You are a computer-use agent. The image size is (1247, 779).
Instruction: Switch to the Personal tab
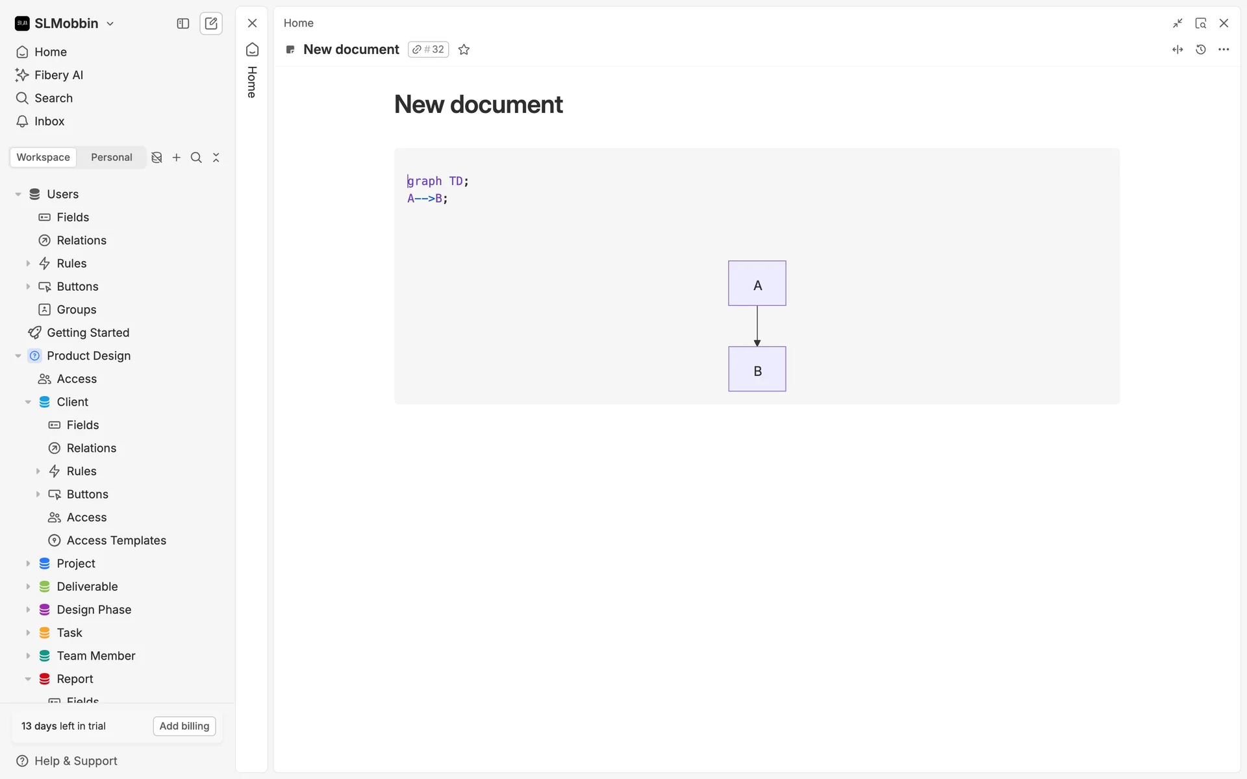click(x=111, y=157)
